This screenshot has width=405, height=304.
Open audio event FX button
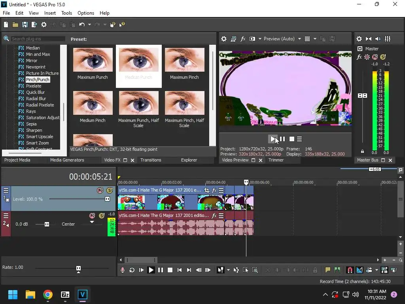214,216
